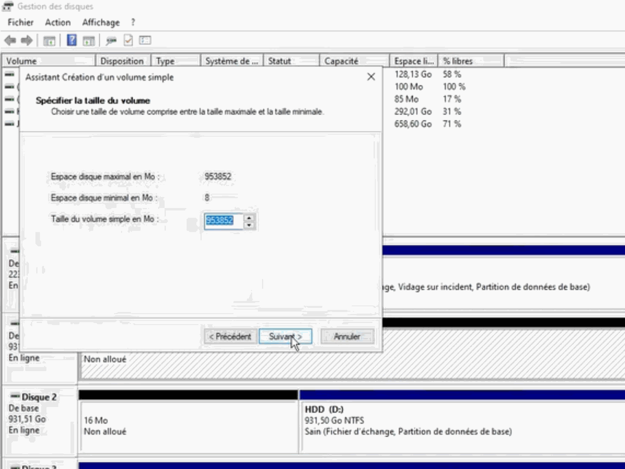Click the show/hide console tree toolbar icon
The image size is (625, 469).
point(49,40)
